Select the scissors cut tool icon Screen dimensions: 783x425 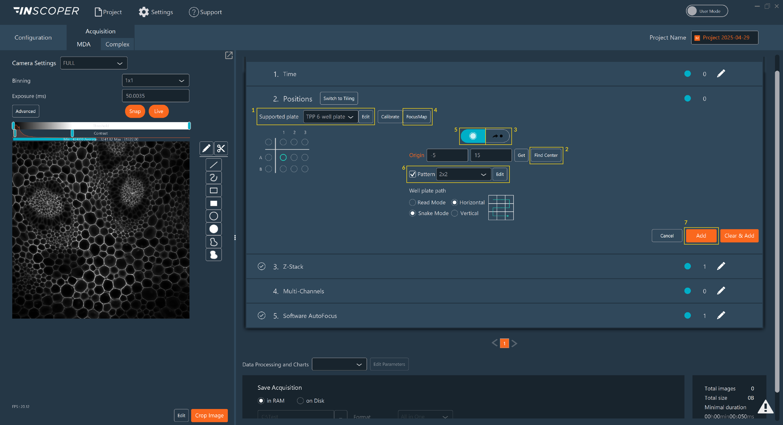221,148
